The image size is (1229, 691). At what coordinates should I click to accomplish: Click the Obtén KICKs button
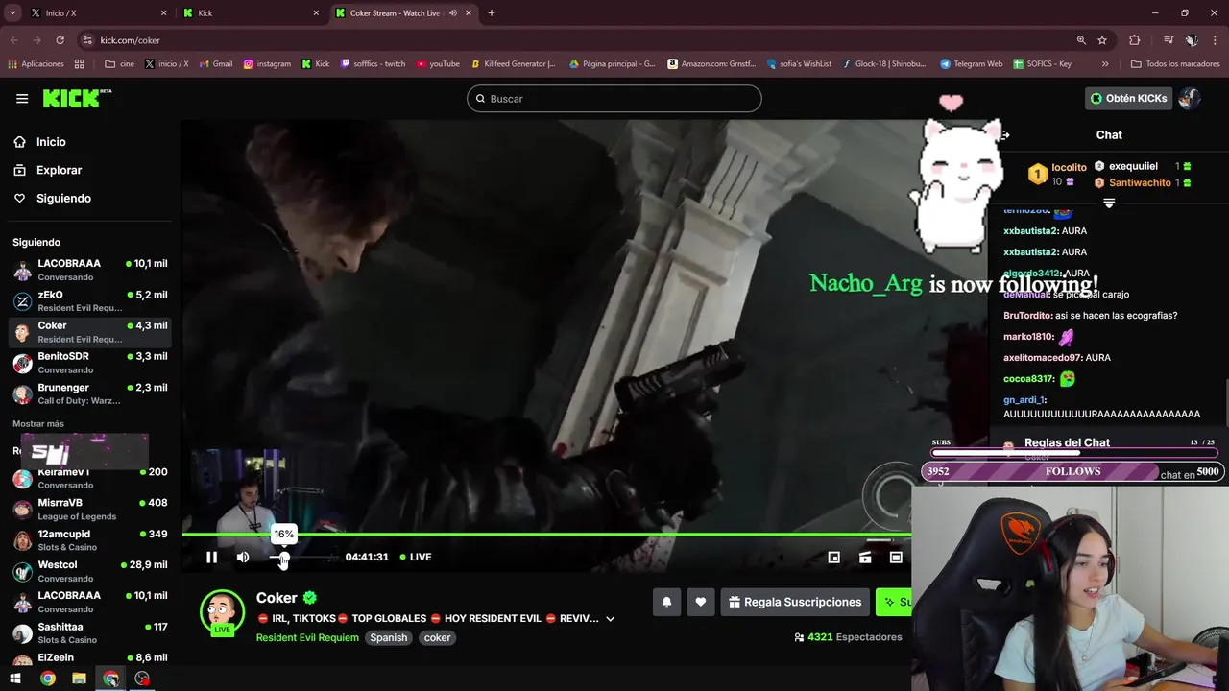coord(1128,98)
